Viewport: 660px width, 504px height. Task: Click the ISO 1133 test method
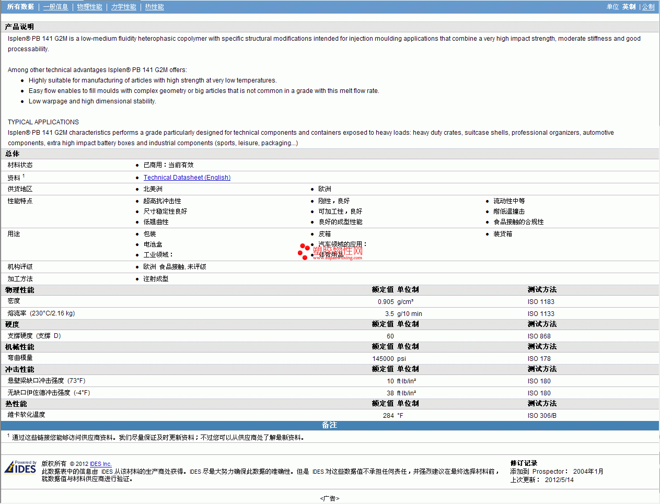pos(541,314)
